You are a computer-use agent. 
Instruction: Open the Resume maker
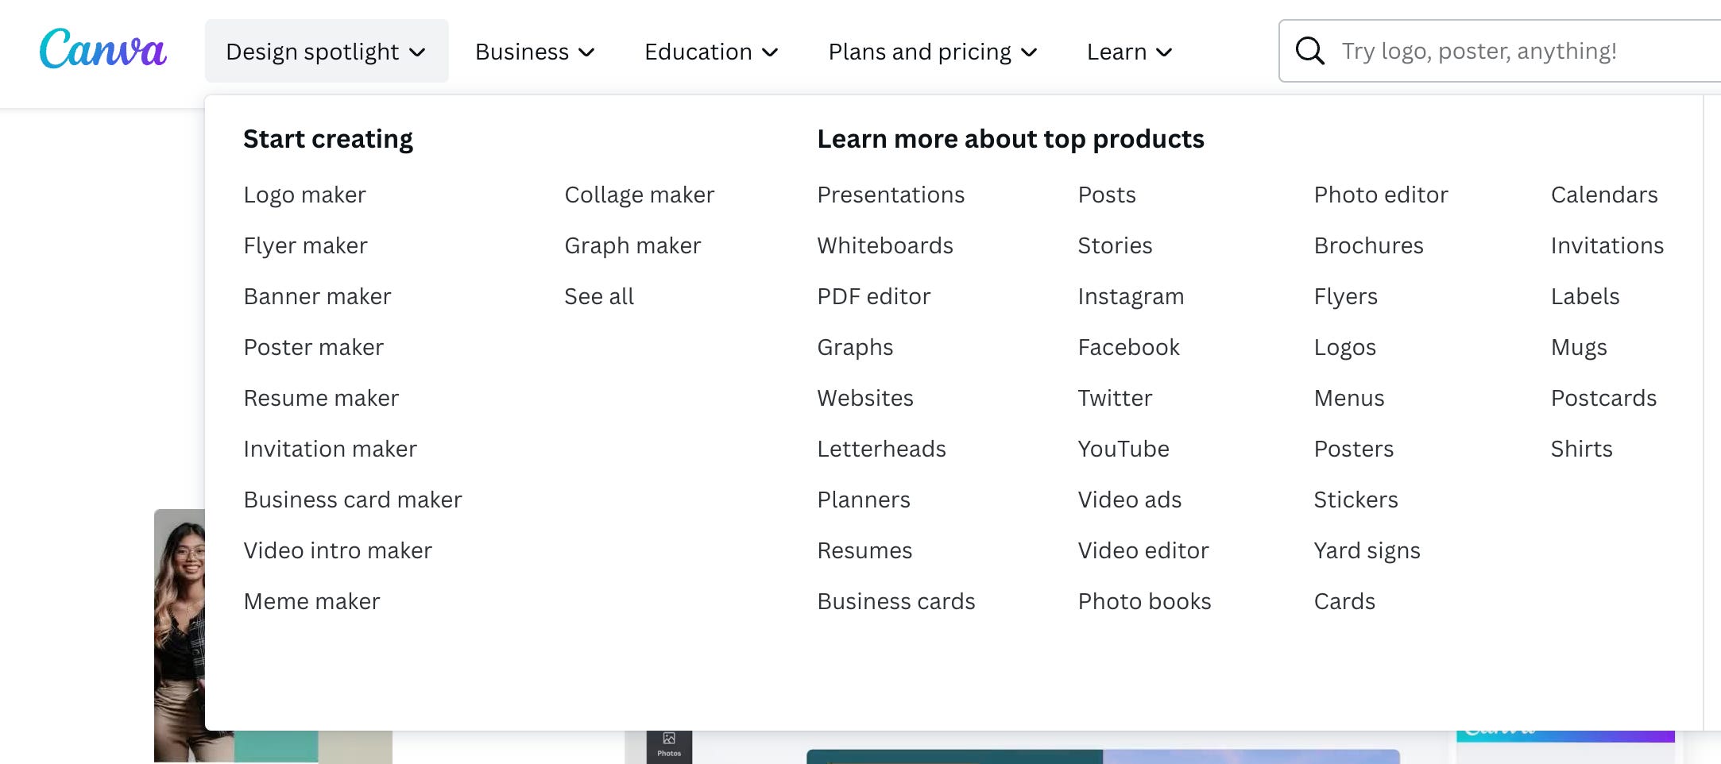[x=321, y=398]
